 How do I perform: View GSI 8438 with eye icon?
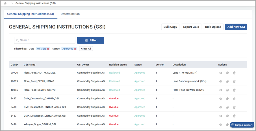(221, 107)
